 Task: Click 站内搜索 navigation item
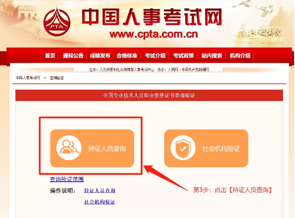212,56
